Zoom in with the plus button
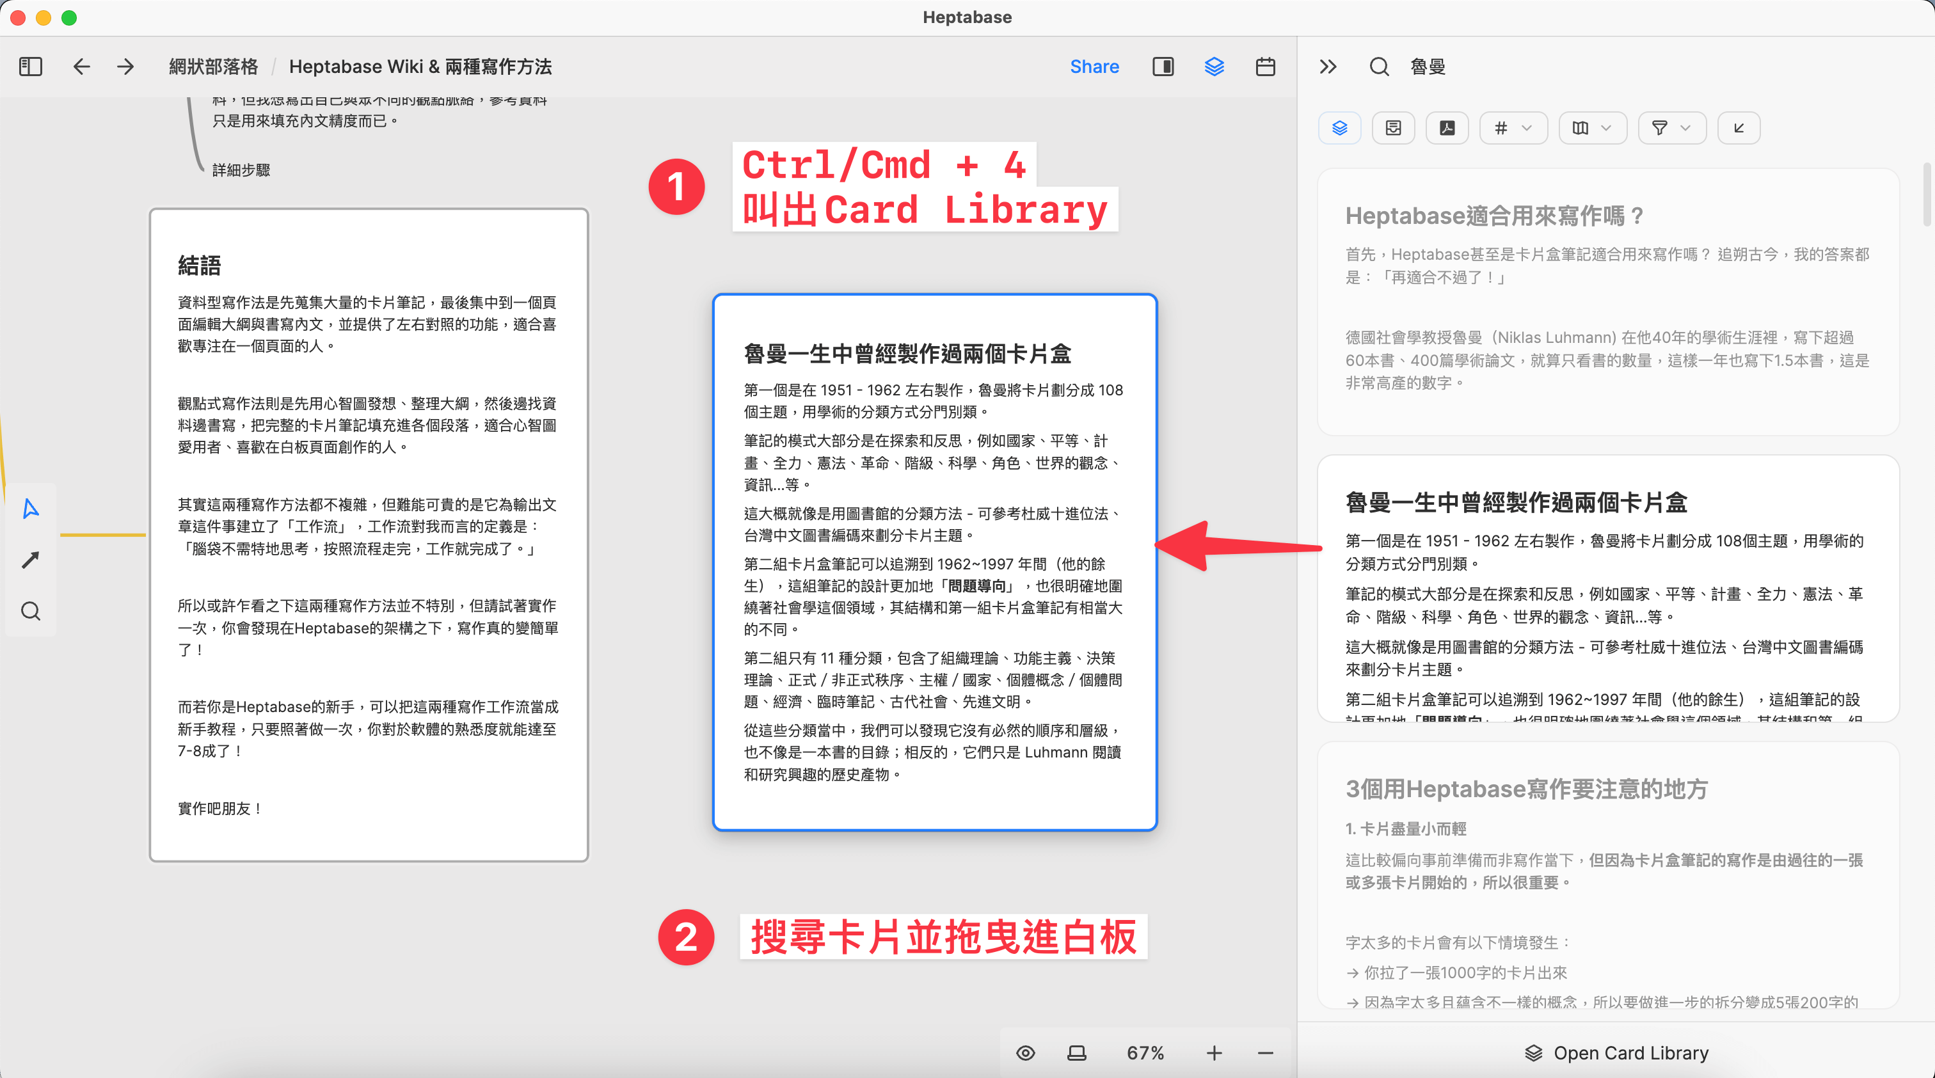 pyautogui.click(x=1214, y=1053)
